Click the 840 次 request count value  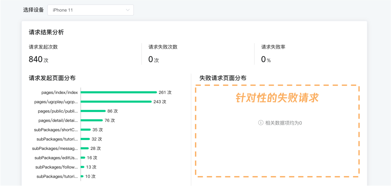[x=38, y=59]
